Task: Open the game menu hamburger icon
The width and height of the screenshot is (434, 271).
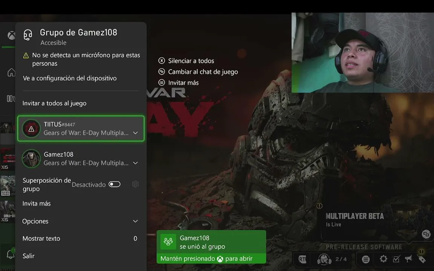Action: [366, 259]
